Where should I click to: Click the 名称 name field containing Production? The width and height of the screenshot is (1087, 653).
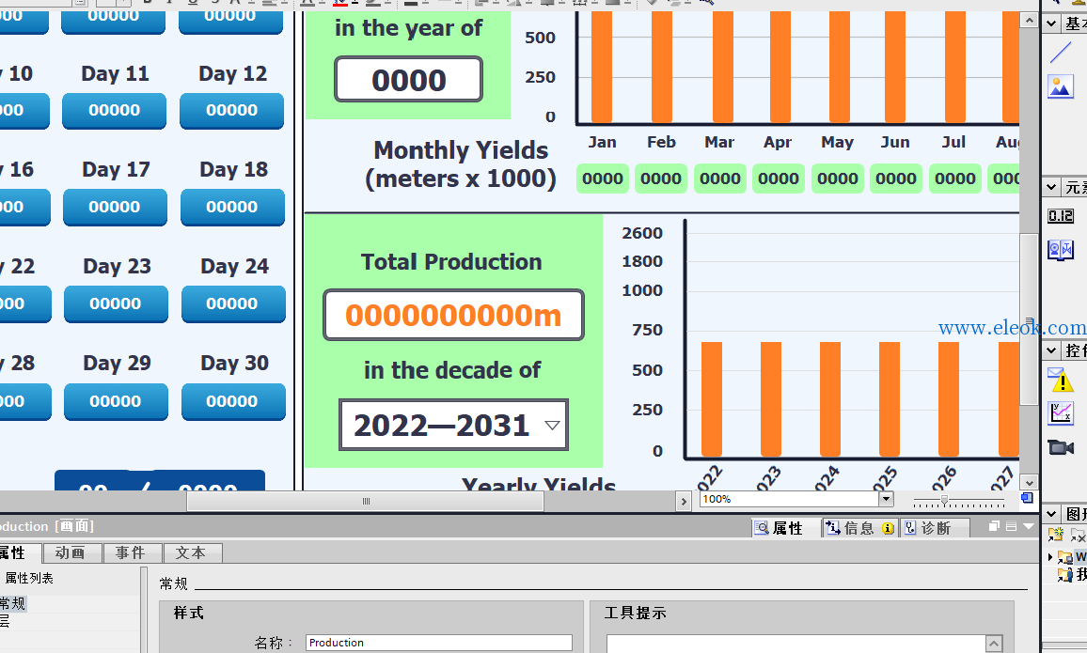click(439, 643)
